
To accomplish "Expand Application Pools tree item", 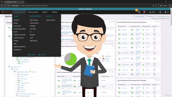I will click(x=16, y=61).
